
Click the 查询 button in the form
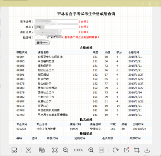pos(42,43)
